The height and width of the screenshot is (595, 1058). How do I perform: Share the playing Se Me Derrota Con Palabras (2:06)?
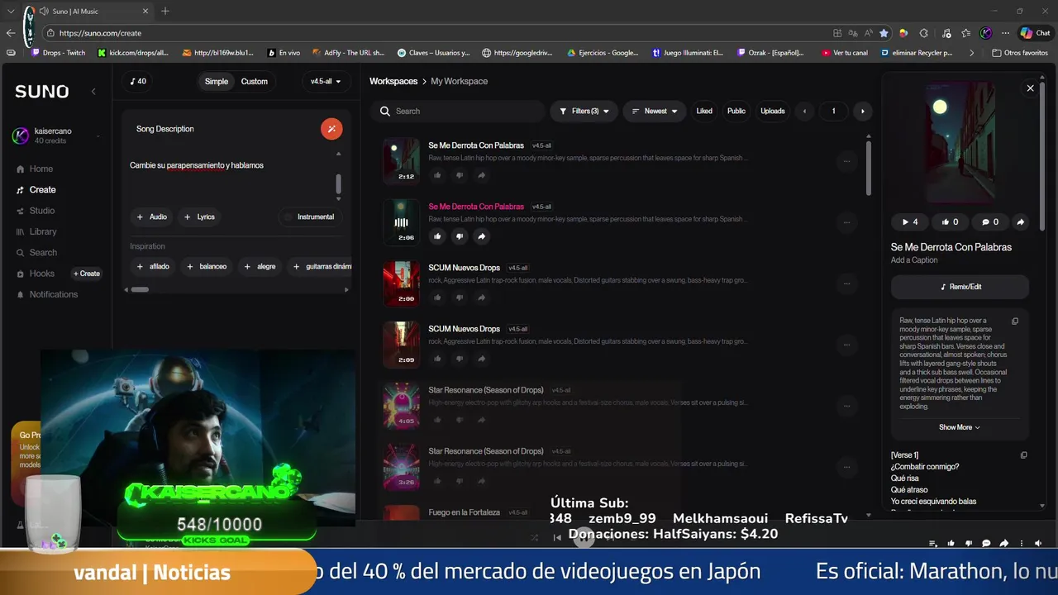[x=482, y=236]
